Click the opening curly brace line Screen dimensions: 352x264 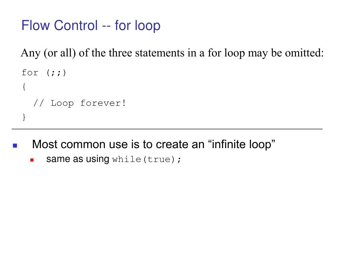24,87
